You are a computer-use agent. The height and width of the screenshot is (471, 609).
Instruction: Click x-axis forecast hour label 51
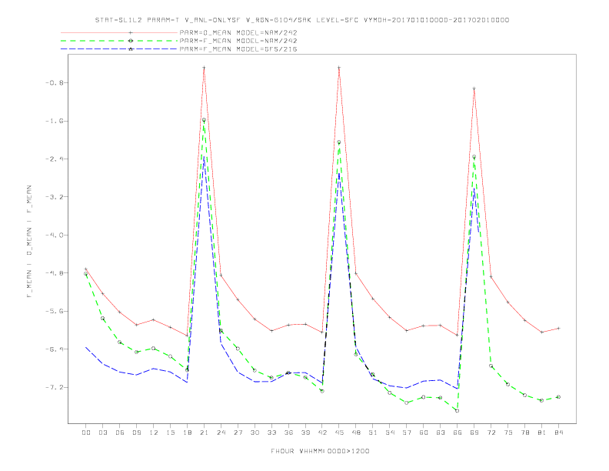(x=373, y=433)
